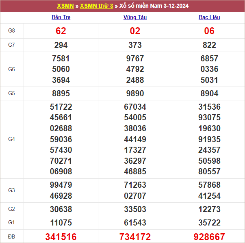Screen dimensions: 245x243
Task: Select the G2 row label
Action: [11, 209]
